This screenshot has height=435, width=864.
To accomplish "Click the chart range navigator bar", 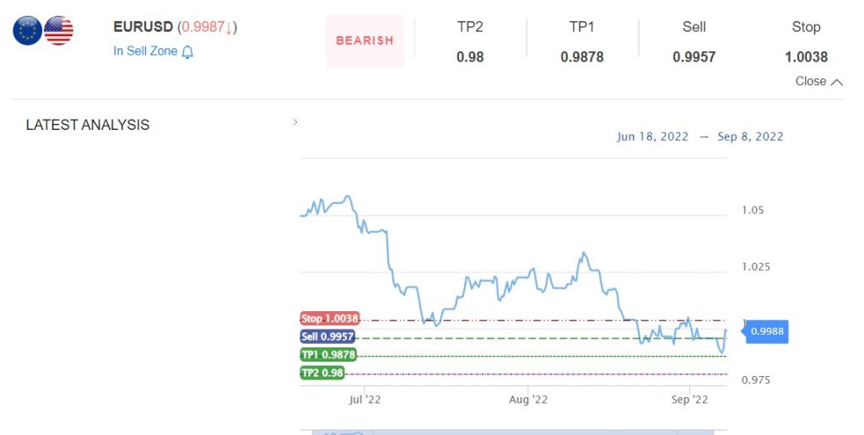I will pyautogui.click(x=513, y=432).
